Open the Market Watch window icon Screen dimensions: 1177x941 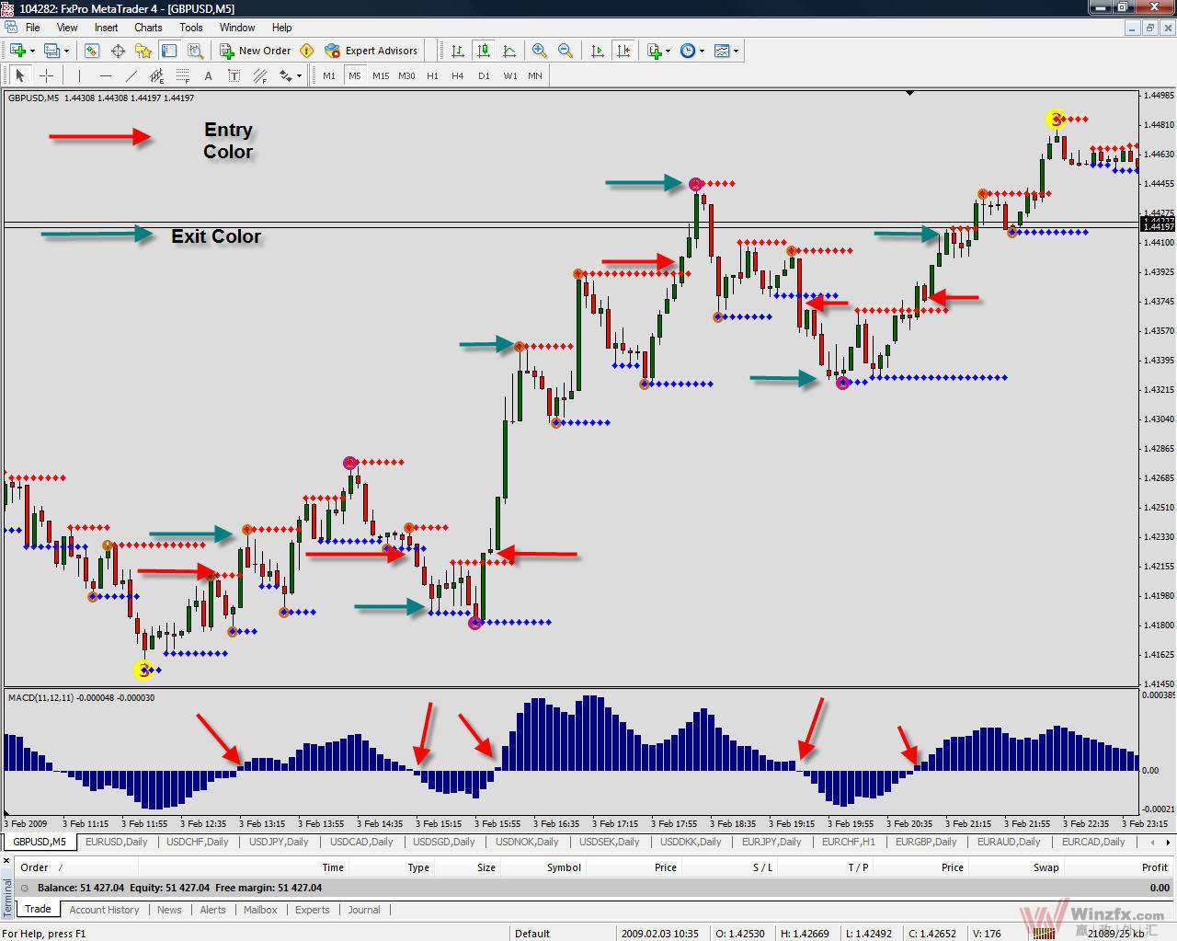pyautogui.click(x=91, y=51)
